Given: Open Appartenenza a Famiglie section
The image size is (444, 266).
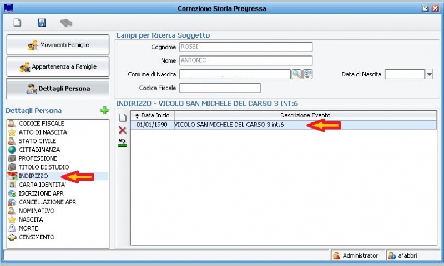Looking at the screenshot, I should click(58, 66).
